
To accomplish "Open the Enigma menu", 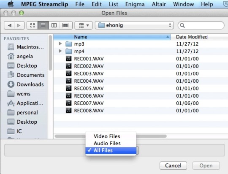I will (x=135, y=4).
